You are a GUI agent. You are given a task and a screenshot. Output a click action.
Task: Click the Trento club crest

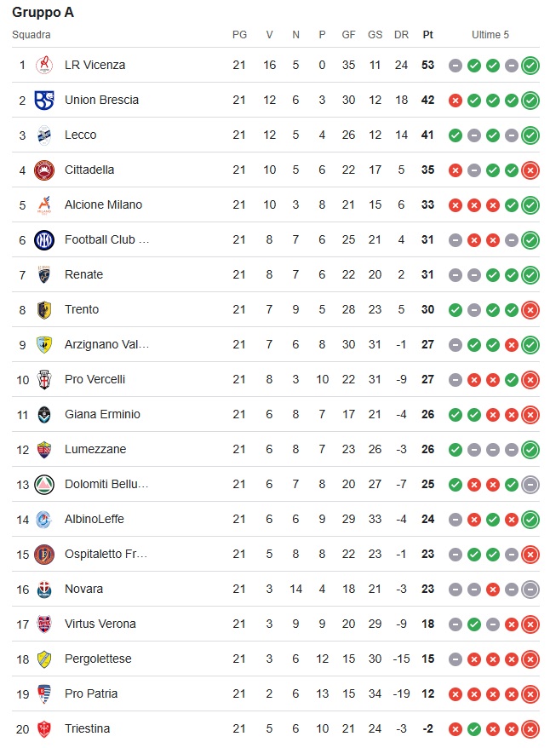(44, 309)
